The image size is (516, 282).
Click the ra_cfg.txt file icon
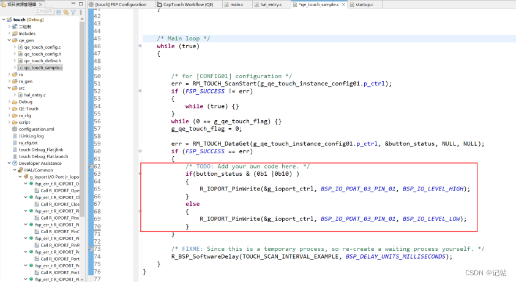pos(15,143)
